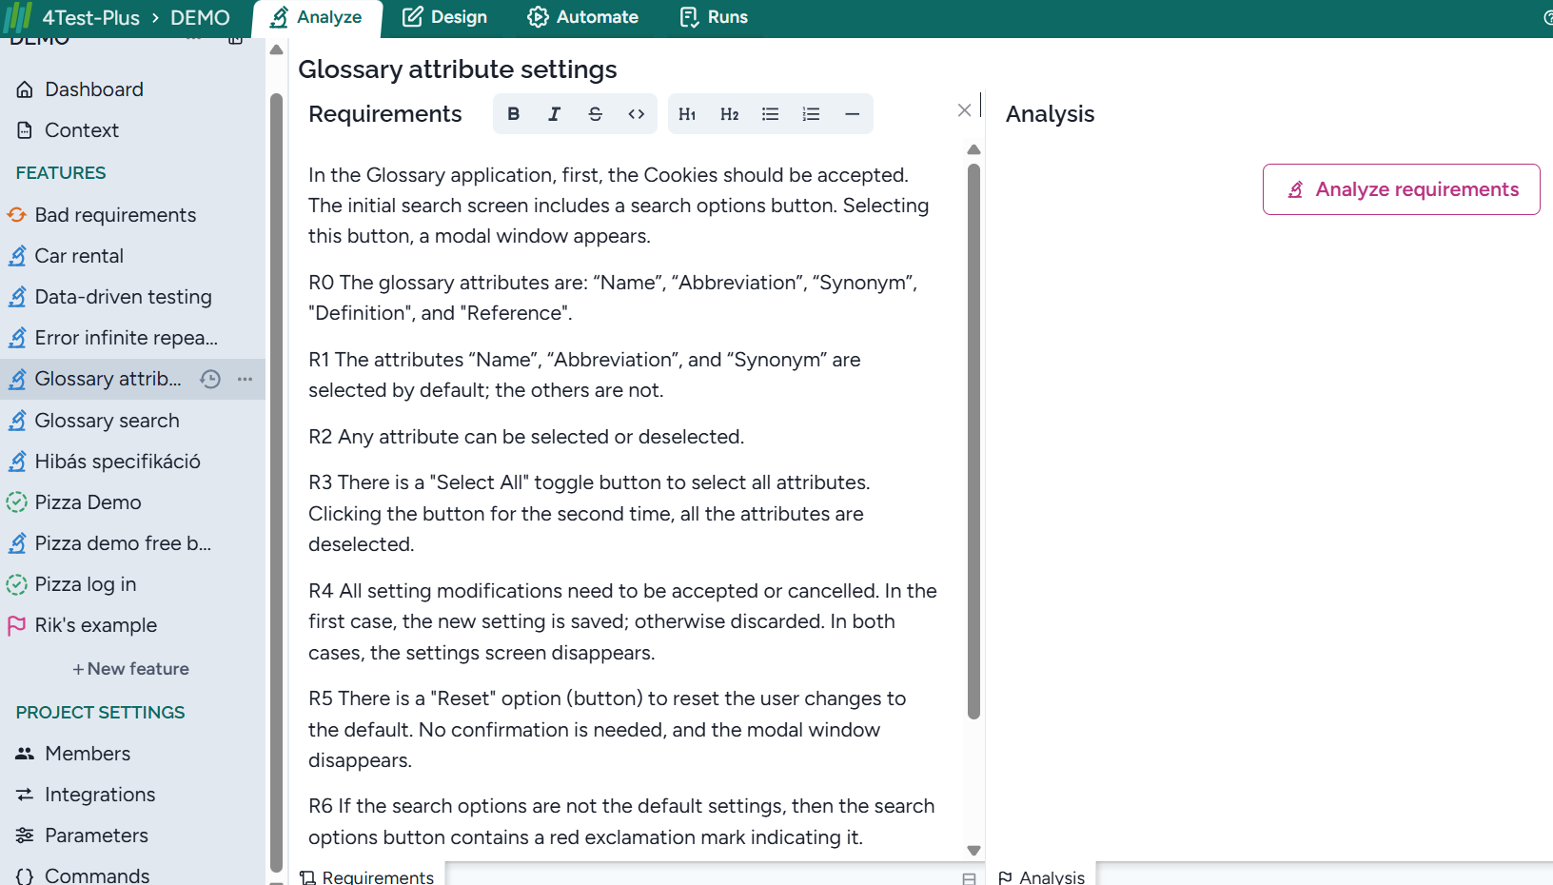Viewport: 1553px width, 885px height.
Task: Set Heading 1 style
Action: 687,114
